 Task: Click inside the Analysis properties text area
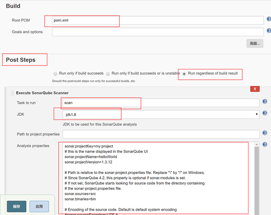point(158,178)
